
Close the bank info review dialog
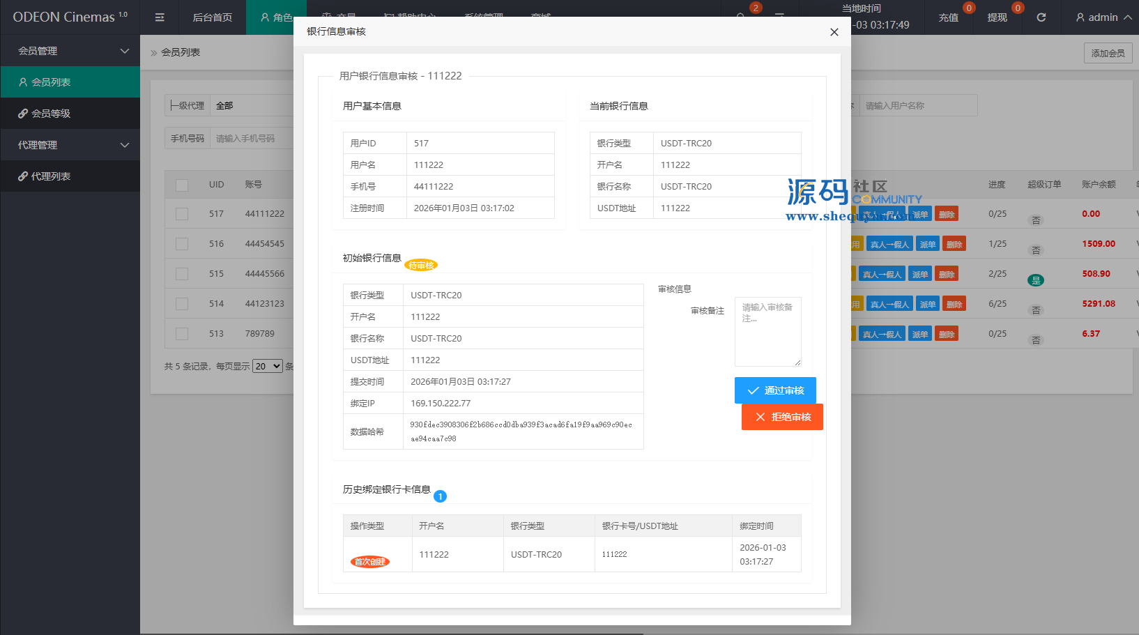pos(834,32)
